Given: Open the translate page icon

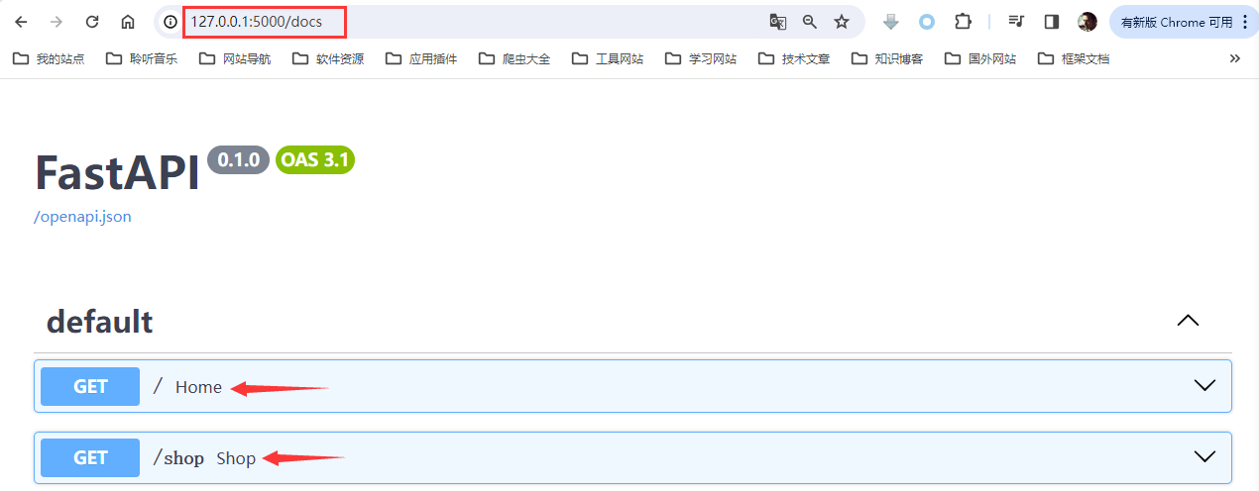Looking at the screenshot, I should [778, 22].
